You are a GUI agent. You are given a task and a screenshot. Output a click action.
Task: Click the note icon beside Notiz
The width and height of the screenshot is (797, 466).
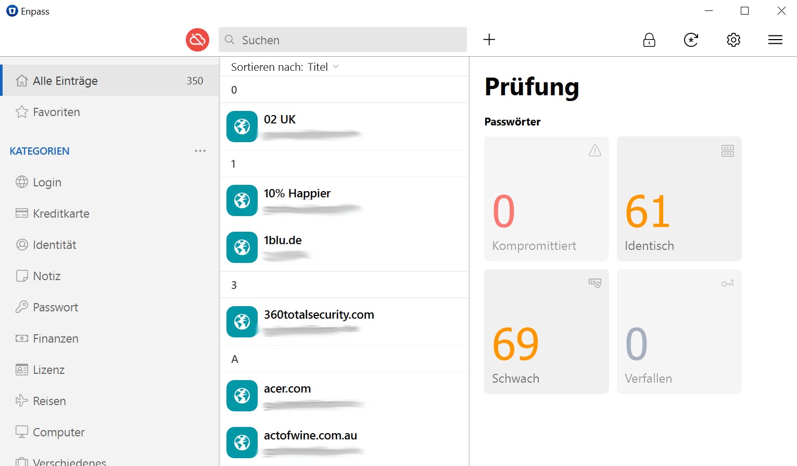(22, 276)
